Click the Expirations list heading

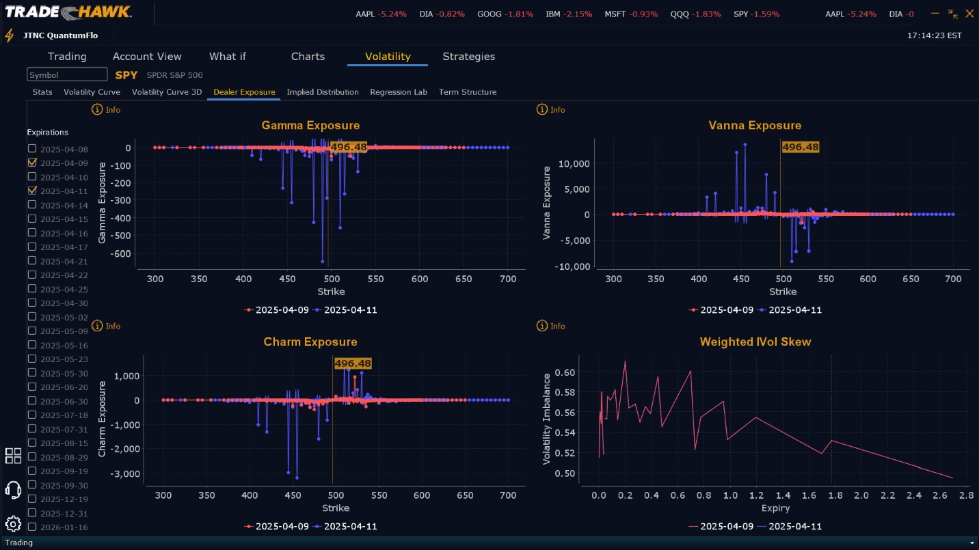point(48,132)
